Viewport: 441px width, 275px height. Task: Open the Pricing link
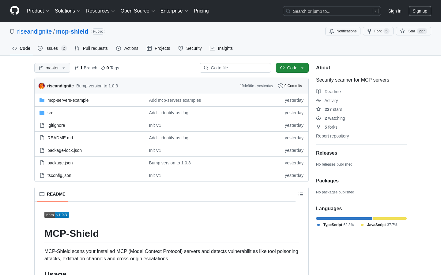point(201,11)
